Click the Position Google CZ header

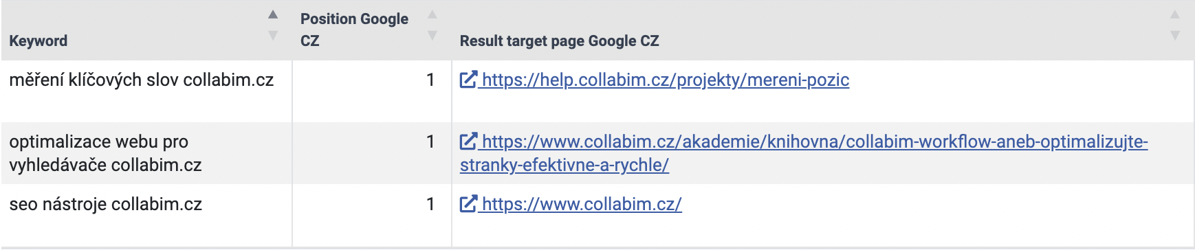[354, 30]
